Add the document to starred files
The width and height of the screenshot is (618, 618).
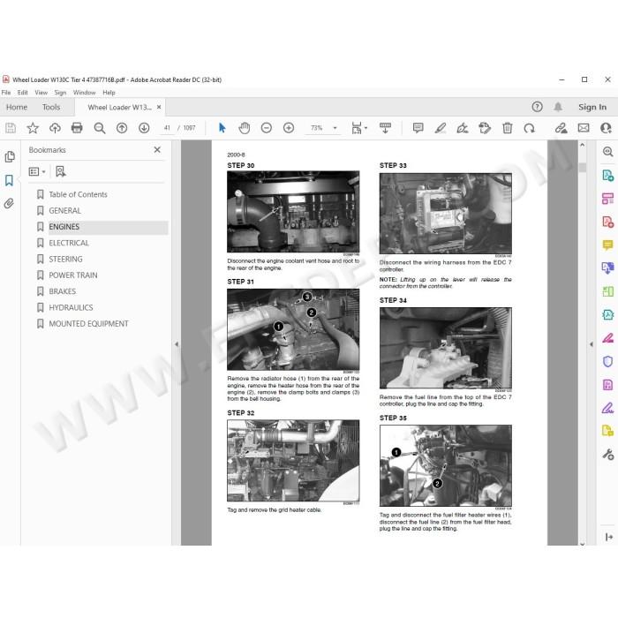pyautogui.click(x=33, y=128)
